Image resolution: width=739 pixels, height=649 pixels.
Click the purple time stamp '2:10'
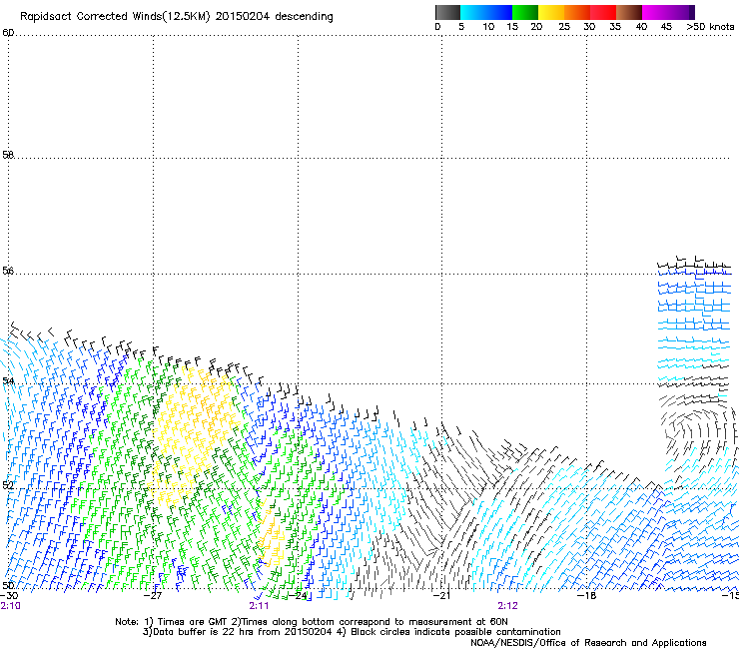[x=10, y=606]
